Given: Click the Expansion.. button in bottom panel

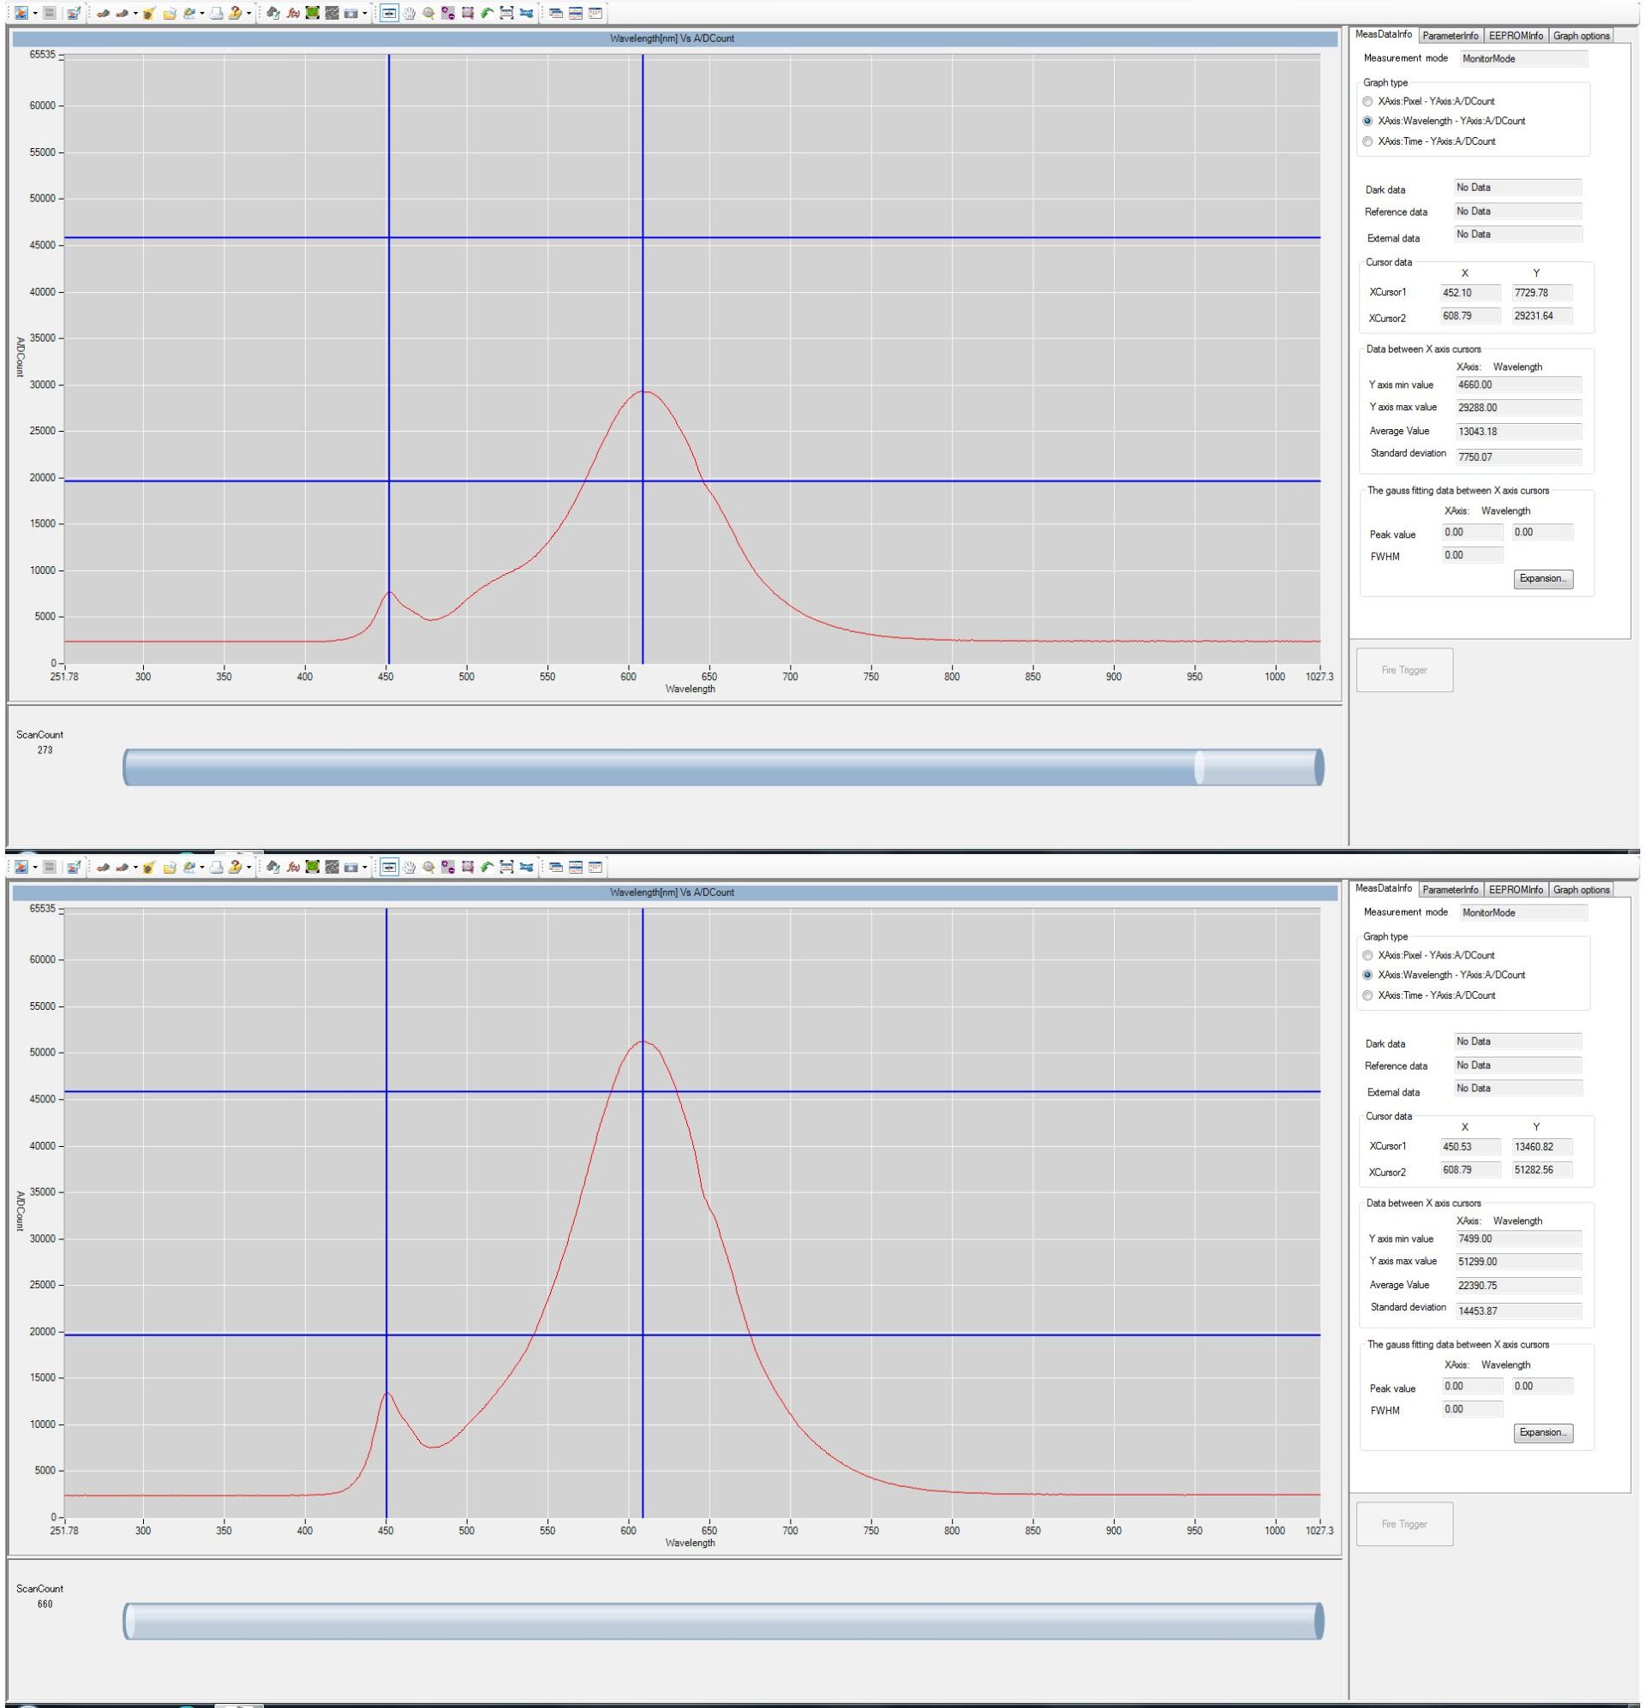Looking at the screenshot, I should tap(1543, 1433).
